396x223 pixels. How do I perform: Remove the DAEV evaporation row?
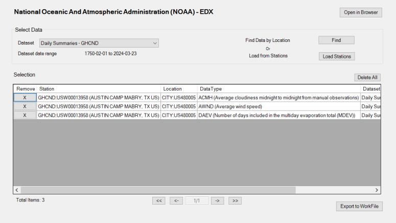tap(25, 115)
